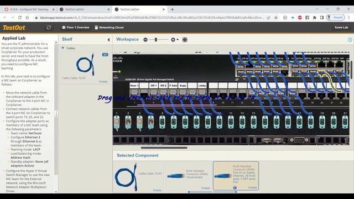Collapse the Shelf panel arrow
This screenshot has width=354, height=199.
pos(108,40)
